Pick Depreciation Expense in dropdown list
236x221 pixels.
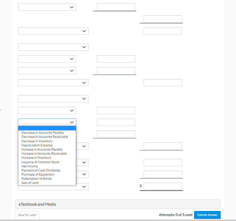[x=37, y=145]
